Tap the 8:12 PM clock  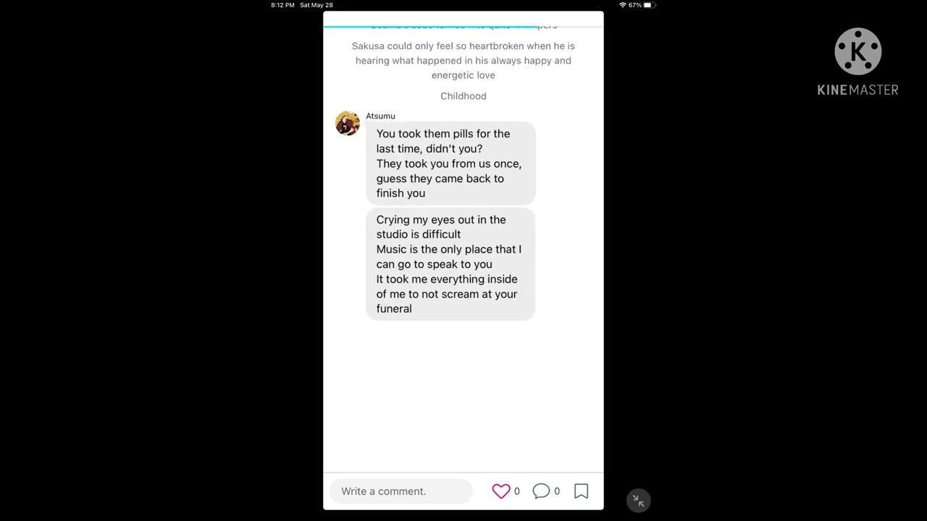[x=282, y=5]
